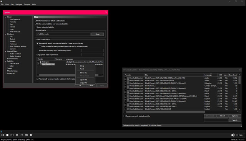Check the Bulgarian subtitle row checkbox
Viewport: 246px width, 141px height.
pos(125,83)
